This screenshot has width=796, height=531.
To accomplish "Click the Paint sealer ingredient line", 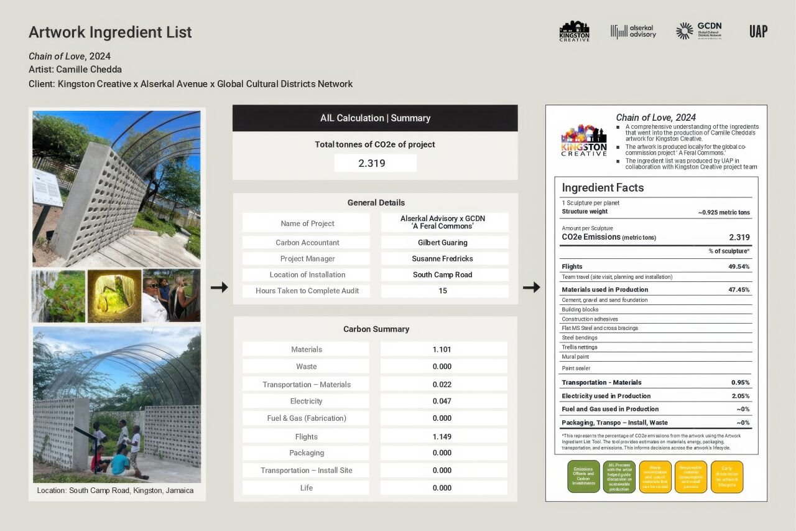I will 575,369.
